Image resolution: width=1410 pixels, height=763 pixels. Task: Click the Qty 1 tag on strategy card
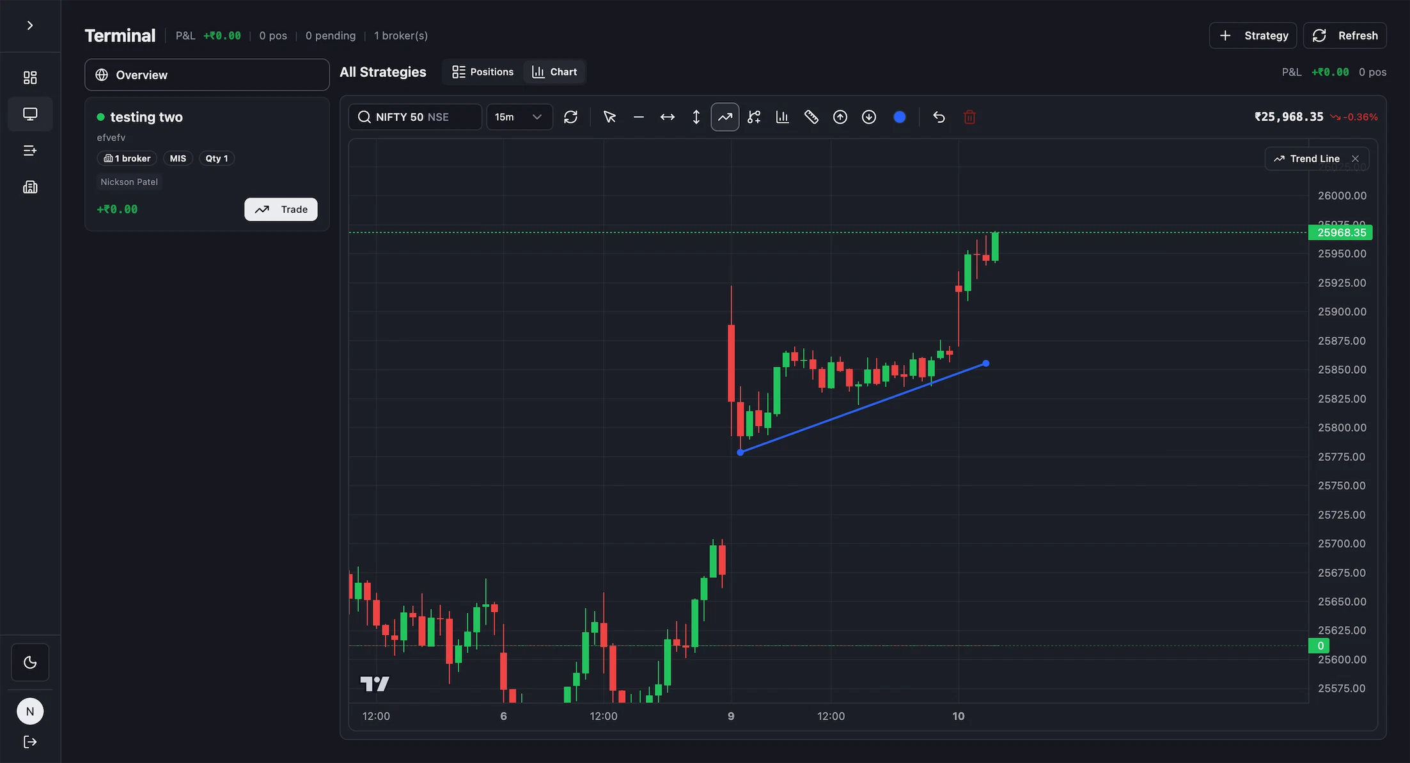[217, 158]
